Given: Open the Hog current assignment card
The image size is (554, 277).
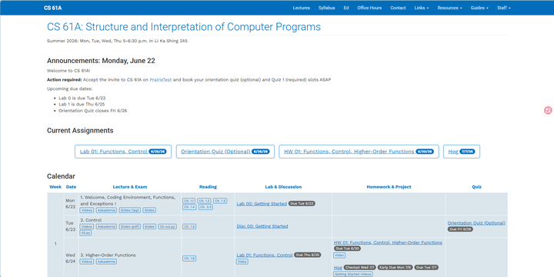Looking at the screenshot, I should coord(462,152).
